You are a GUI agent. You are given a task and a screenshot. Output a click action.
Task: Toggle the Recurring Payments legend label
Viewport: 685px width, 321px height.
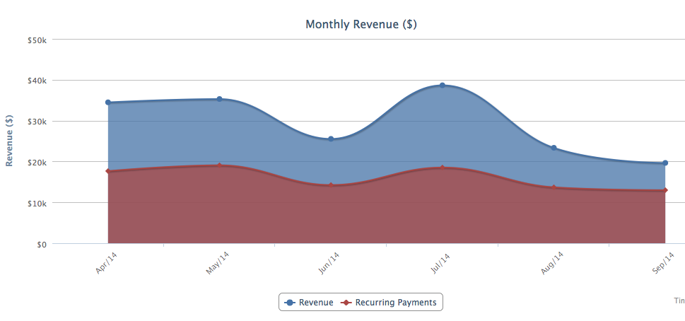(396, 303)
